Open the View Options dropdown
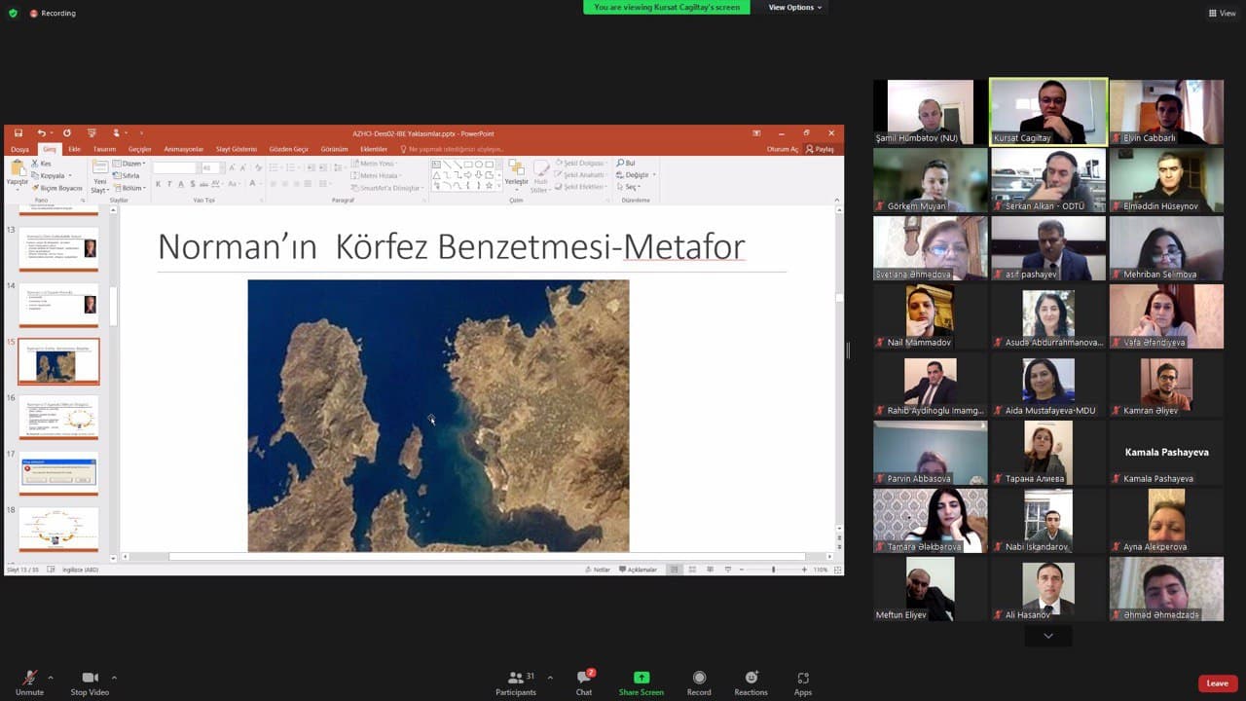The width and height of the screenshot is (1246, 701). point(795,7)
